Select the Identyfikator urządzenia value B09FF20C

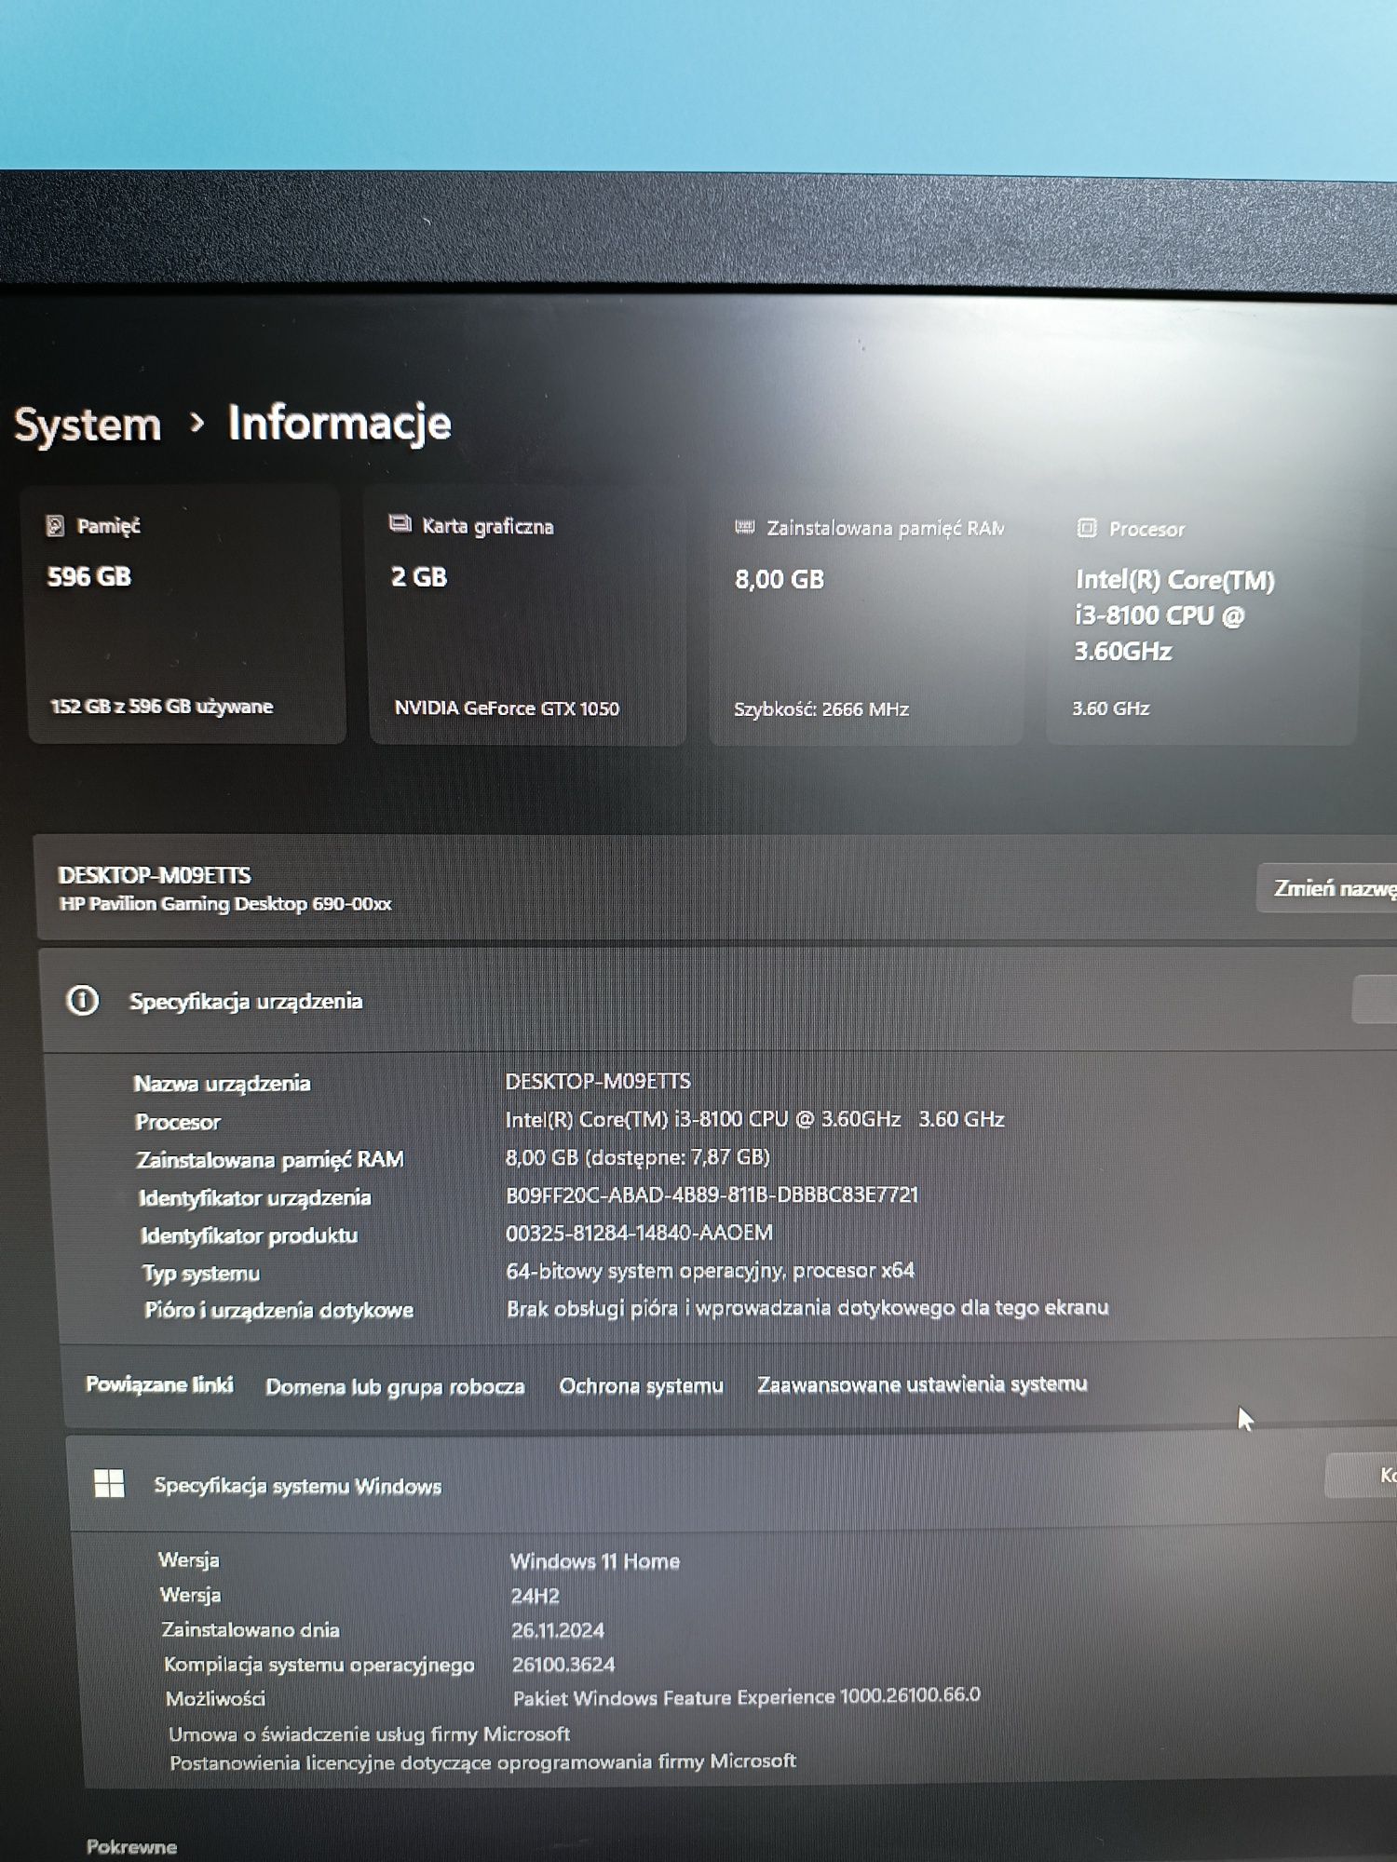pyautogui.click(x=712, y=1194)
